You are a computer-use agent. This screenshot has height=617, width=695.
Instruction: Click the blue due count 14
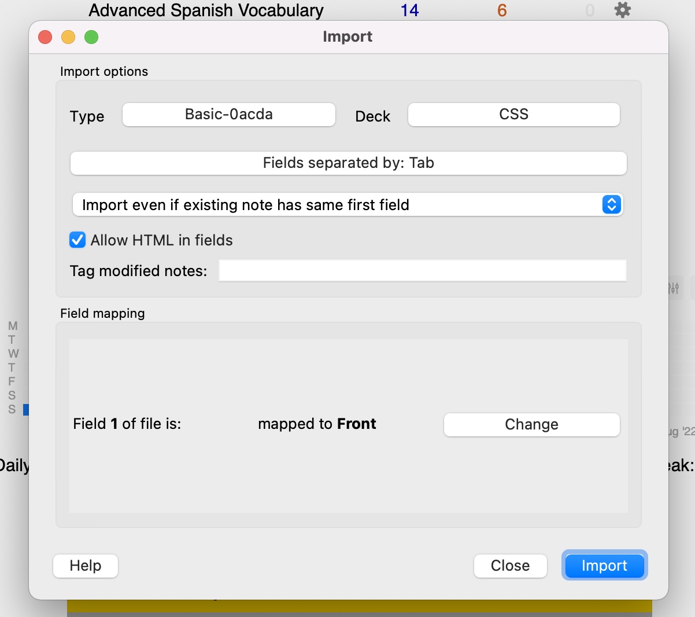(409, 10)
